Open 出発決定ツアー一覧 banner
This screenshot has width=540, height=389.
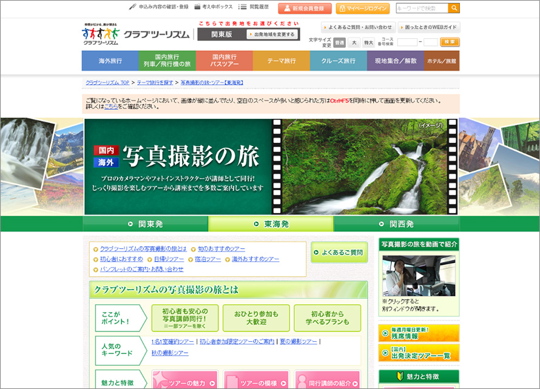419,353
